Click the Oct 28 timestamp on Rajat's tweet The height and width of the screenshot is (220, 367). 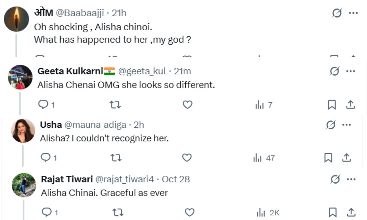pyautogui.click(x=175, y=179)
